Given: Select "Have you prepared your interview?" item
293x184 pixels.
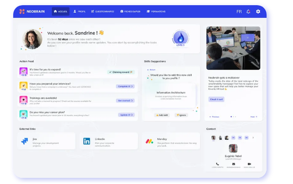Looking at the screenshot, I should pyautogui.click(x=78, y=86).
